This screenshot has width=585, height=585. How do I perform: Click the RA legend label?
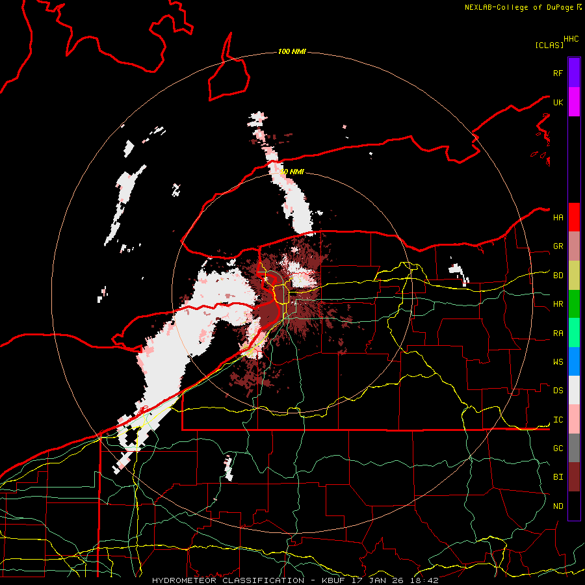tap(558, 333)
